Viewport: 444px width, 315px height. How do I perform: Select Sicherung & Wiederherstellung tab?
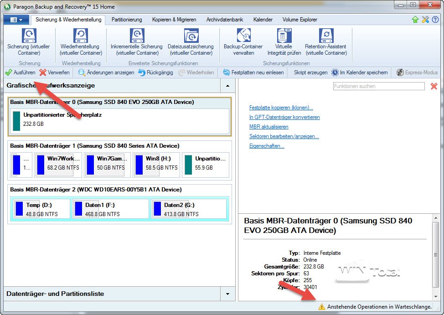[x=68, y=20]
